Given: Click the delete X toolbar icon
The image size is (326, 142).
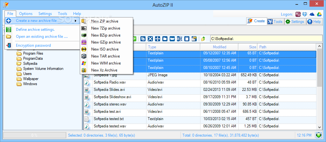Looking at the screenshot, I should pos(150,39).
